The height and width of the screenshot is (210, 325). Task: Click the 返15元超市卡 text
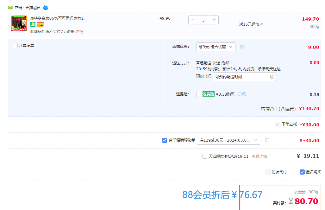point(251,24)
